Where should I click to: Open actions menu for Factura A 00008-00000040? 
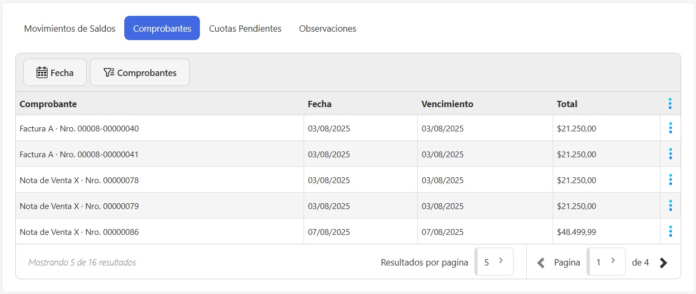[x=670, y=128]
